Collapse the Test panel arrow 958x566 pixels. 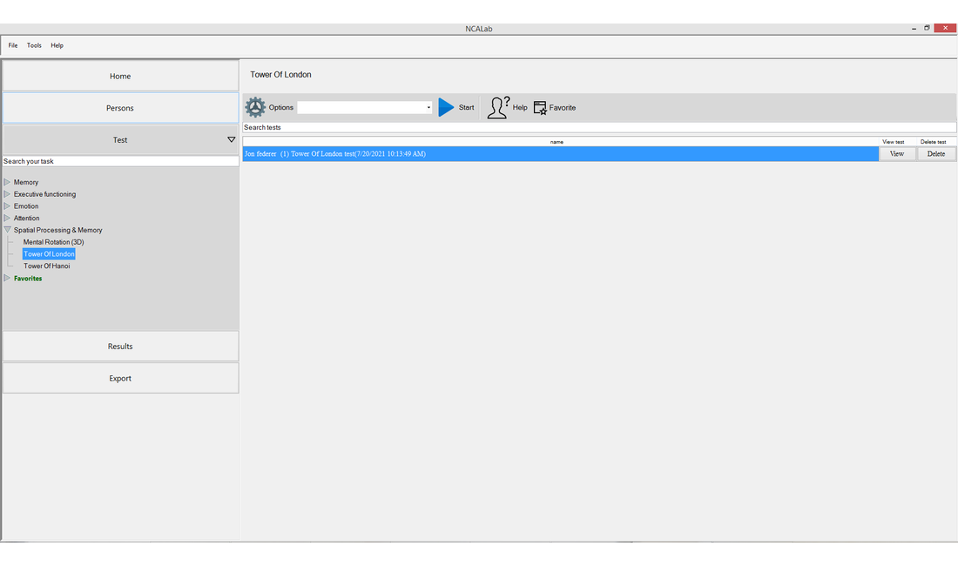(x=231, y=139)
